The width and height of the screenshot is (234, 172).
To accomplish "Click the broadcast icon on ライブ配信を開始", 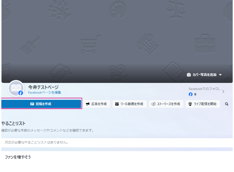I will pos(190,104).
